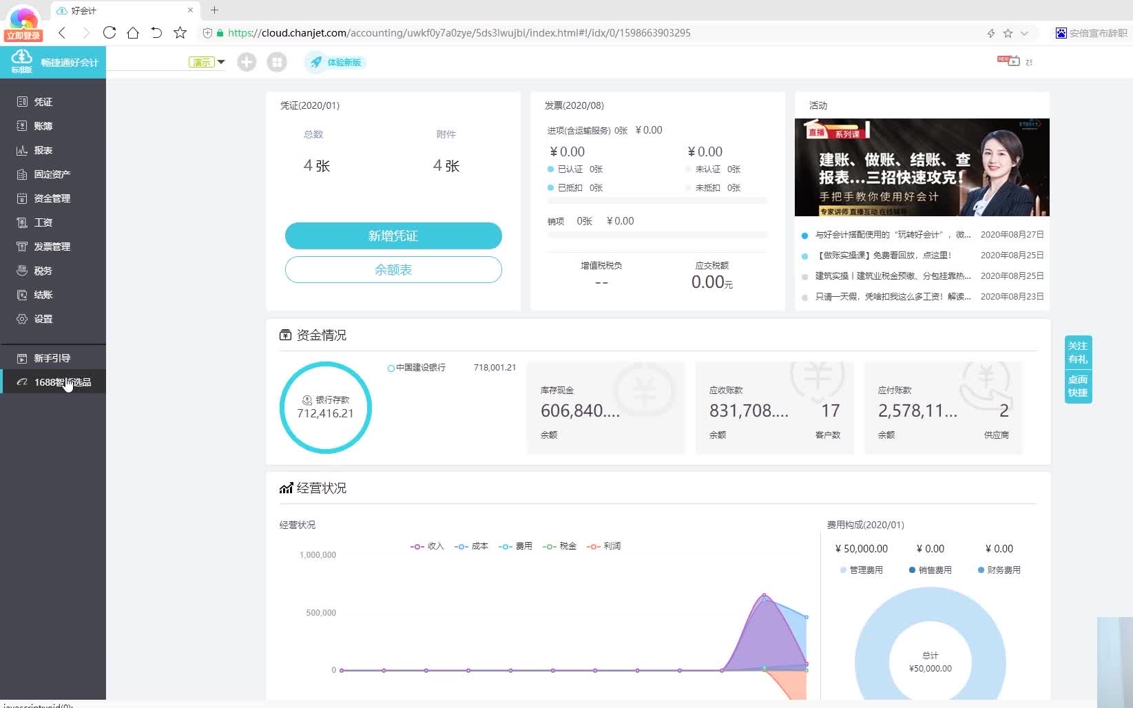Click the 税务 sidebar icon

(x=22, y=271)
